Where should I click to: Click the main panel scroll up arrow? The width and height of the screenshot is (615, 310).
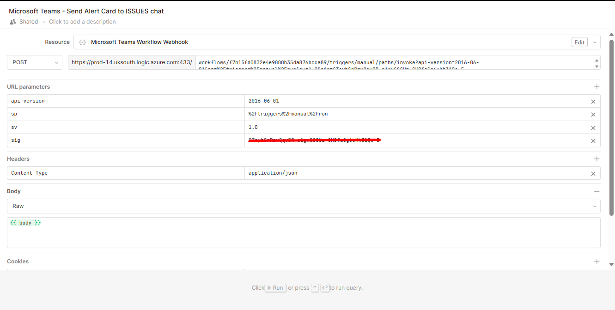612,34
